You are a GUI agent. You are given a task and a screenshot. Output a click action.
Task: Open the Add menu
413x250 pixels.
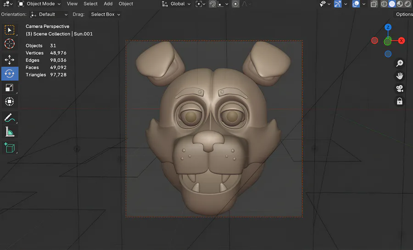coord(108,4)
